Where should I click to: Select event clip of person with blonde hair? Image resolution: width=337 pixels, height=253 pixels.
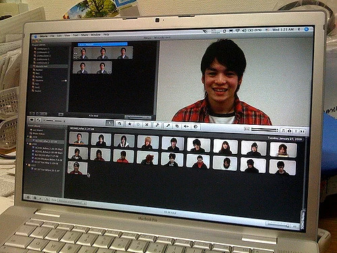point(148,142)
